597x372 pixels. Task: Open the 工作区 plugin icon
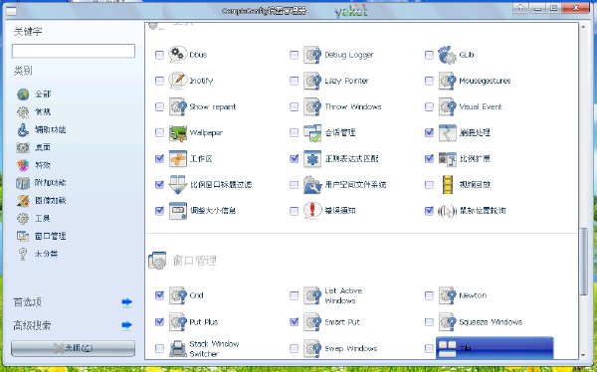(178, 158)
